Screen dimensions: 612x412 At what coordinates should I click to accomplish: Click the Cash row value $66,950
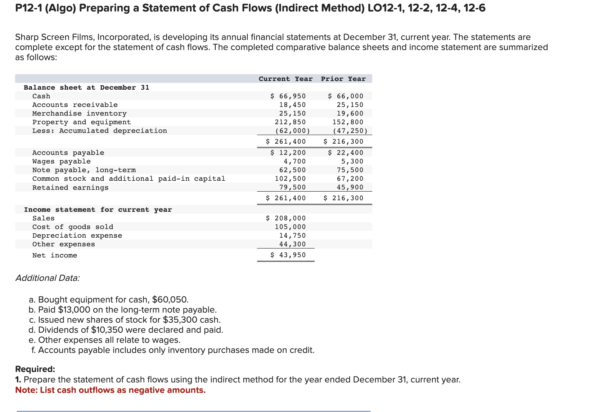[x=288, y=96]
